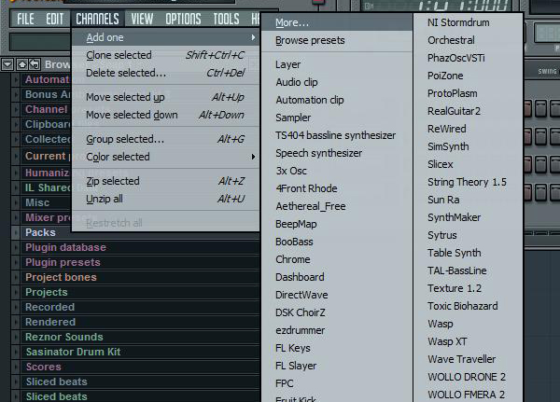Add an Audio clip channel

click(337, 82)
